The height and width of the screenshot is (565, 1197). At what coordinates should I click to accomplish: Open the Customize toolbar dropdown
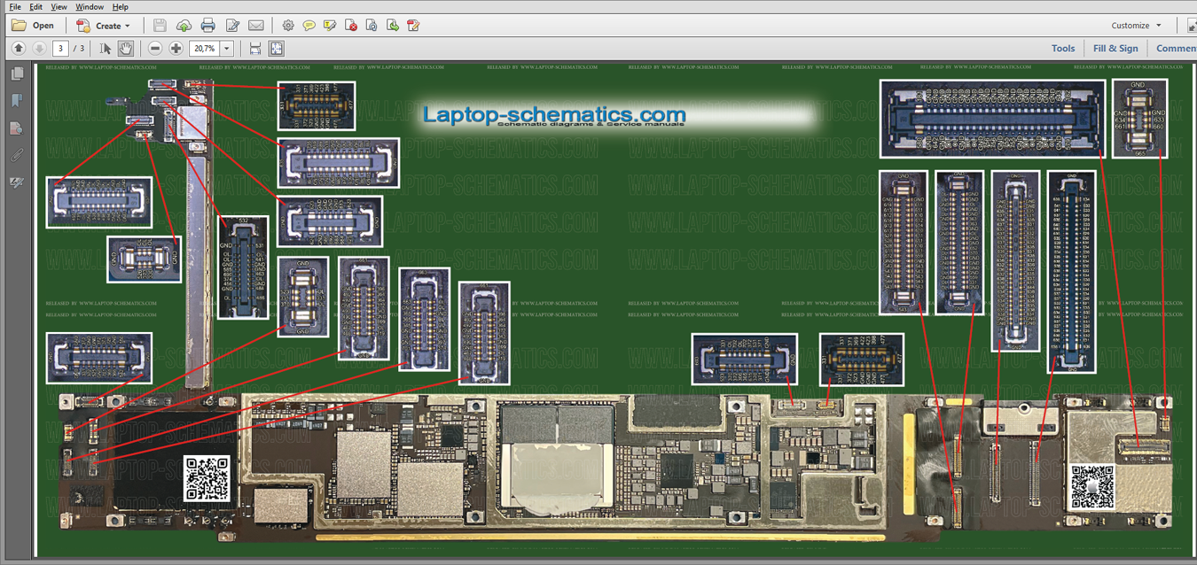tap(1136, 26)
